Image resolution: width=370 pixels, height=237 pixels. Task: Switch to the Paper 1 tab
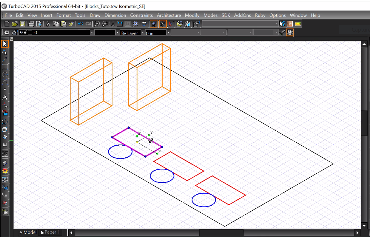tap(50, 232)
